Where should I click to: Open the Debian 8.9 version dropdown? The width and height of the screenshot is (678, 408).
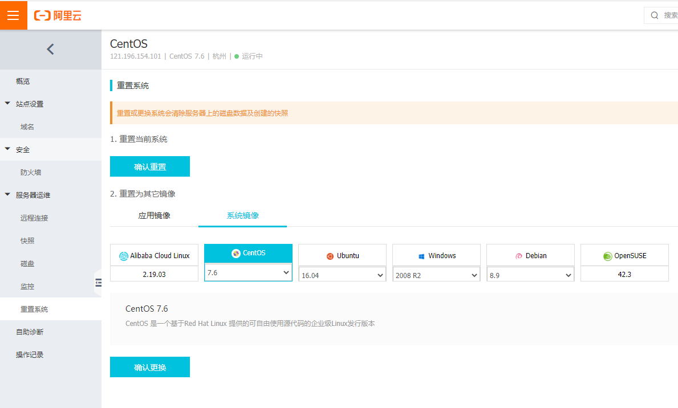pos(530,275)
